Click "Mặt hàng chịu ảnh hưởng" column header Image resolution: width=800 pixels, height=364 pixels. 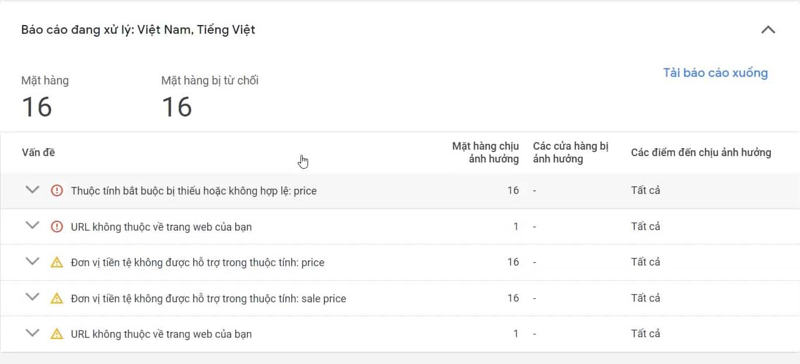pyautogui.click(x=485, y=153)
